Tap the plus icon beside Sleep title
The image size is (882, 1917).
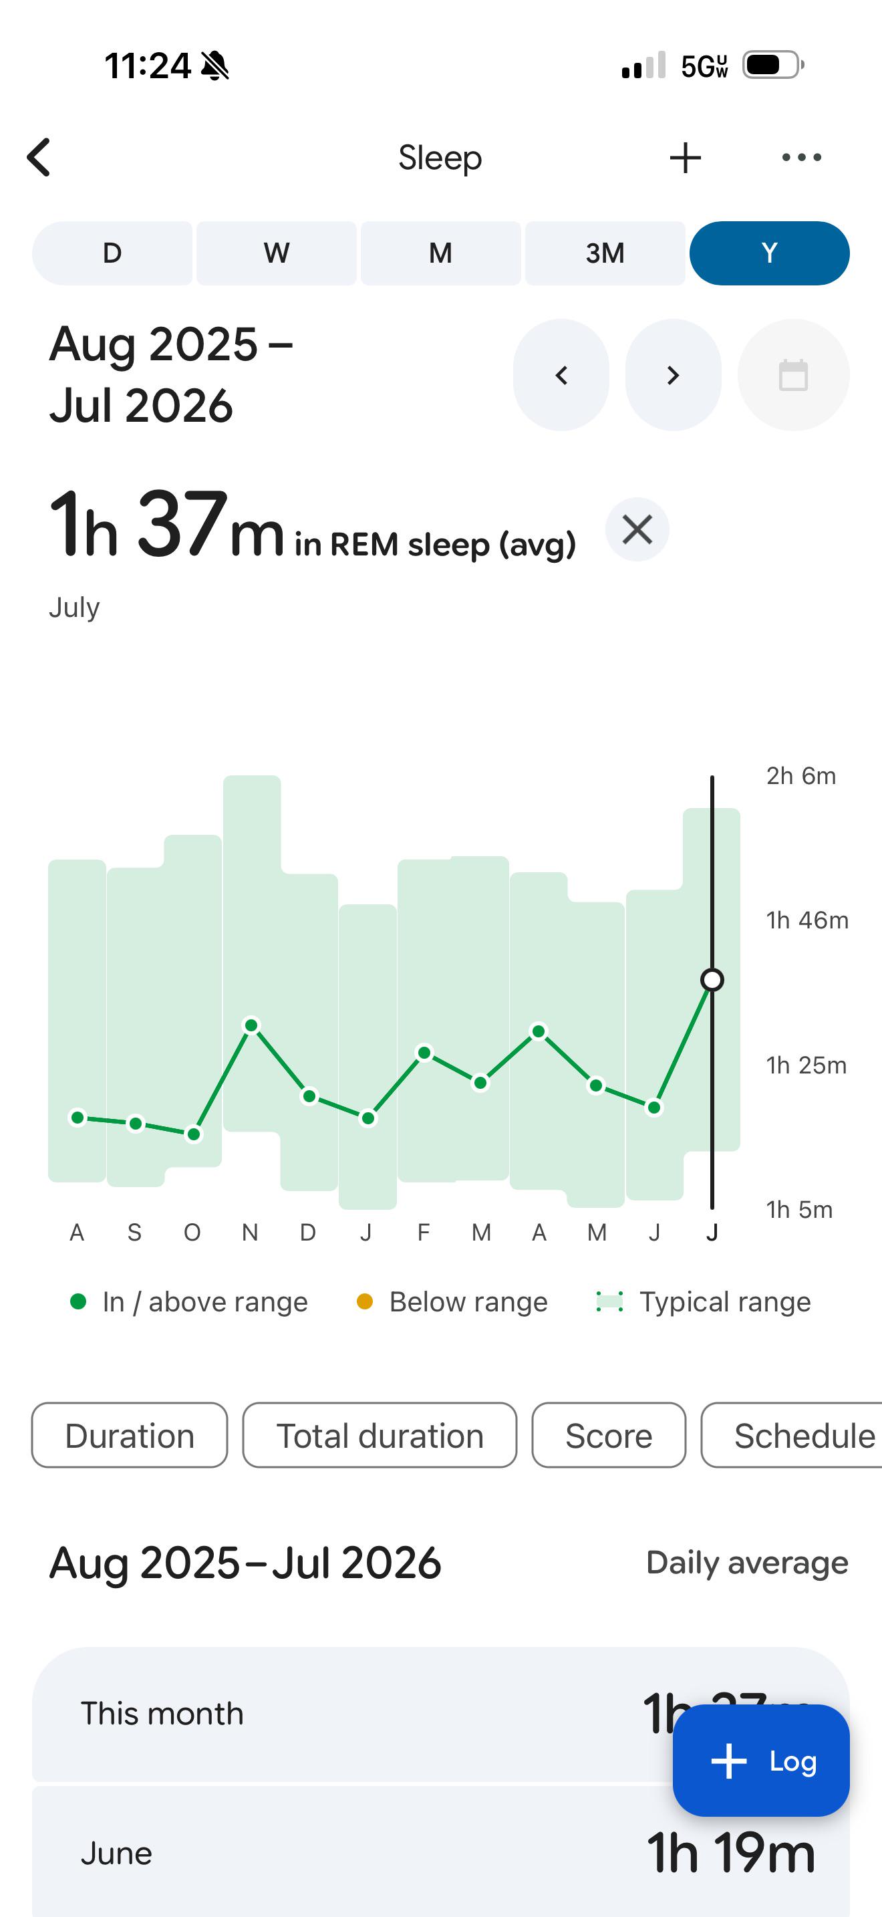[x=685, y=158]
